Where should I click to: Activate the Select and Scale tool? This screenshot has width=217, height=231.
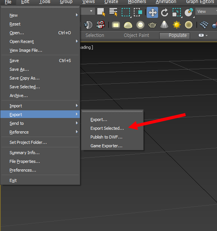coord(177,13)
